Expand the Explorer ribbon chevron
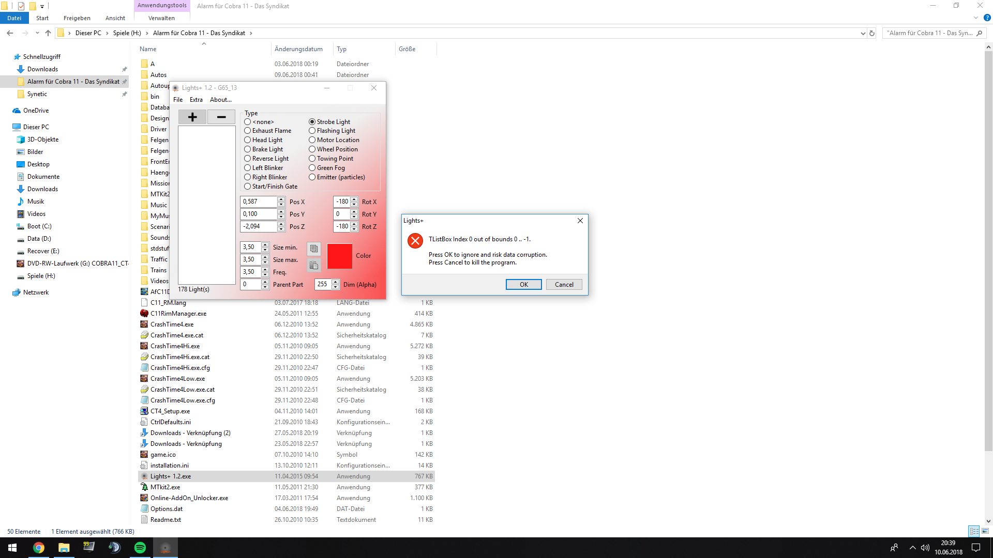This screenshot has width=993, height=558. 976,18
